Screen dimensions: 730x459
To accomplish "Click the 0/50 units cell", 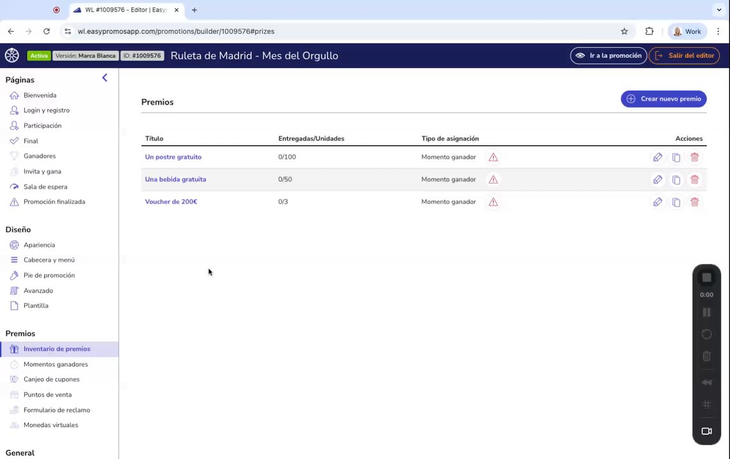I will [285, 179].
